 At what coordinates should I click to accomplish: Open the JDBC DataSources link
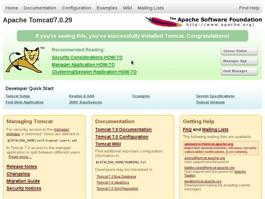[x=85, y=102]
